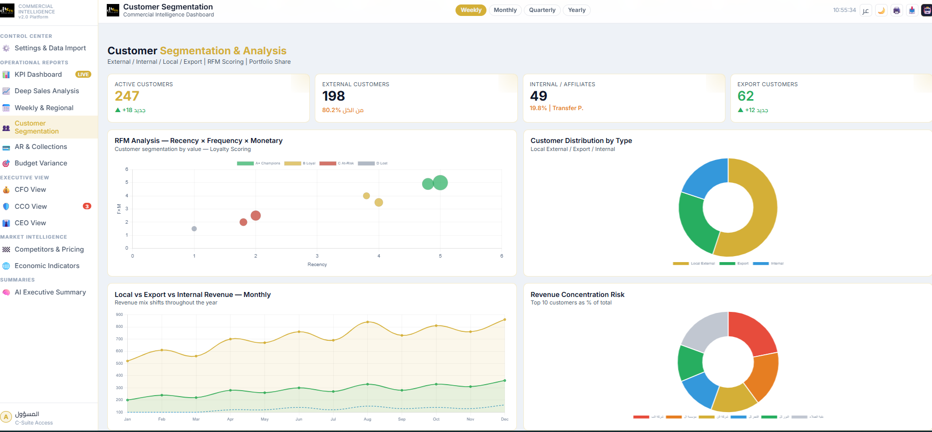932x432 pixels.
Task: Open AI Executive Summary brain icon
Action: click(x=6, y=292)
